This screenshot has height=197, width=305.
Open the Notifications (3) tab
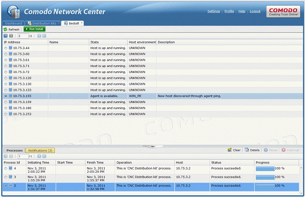coord(40,150)
